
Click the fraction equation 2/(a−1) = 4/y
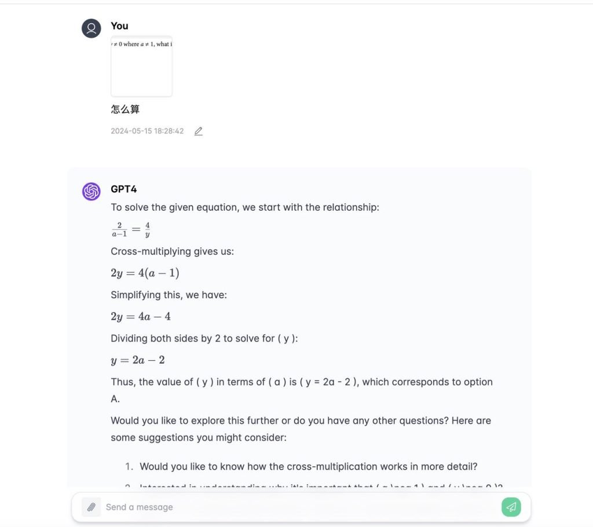(x=131, y=230)
